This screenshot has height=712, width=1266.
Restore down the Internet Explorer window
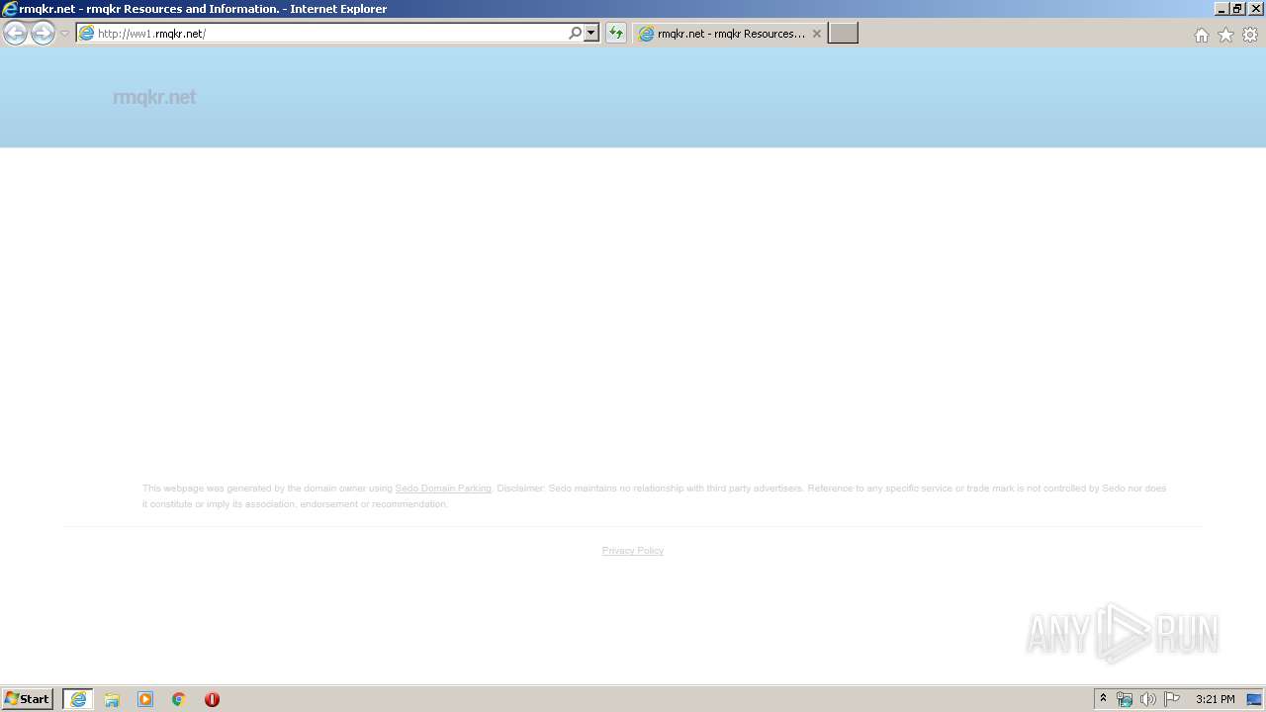(x=1237, y=9)
